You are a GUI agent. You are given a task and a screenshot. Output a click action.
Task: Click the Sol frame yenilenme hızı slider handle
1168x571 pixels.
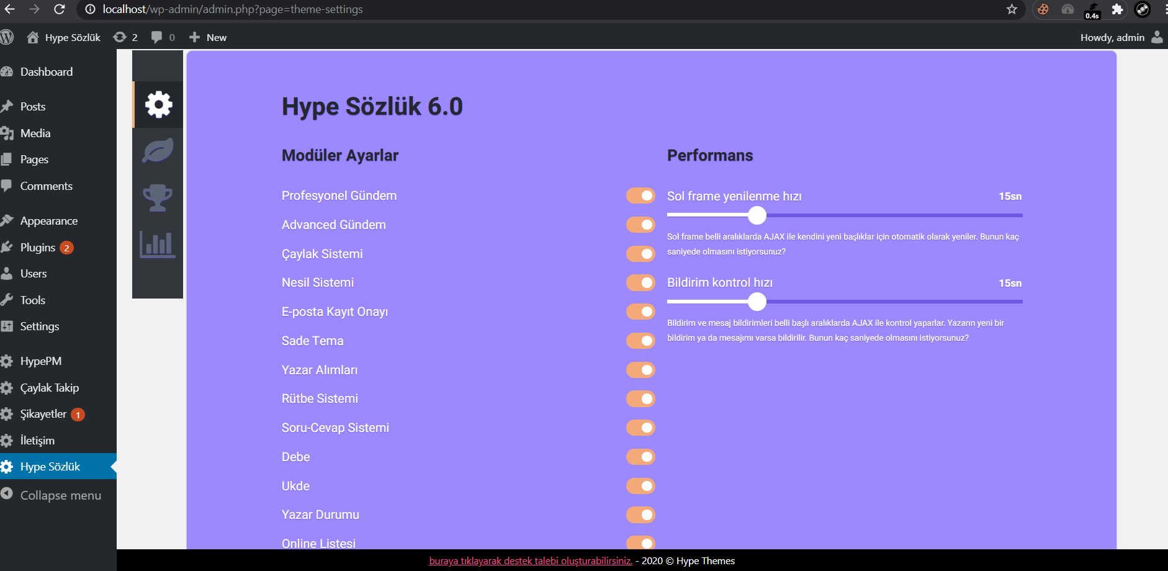(757, 215)
